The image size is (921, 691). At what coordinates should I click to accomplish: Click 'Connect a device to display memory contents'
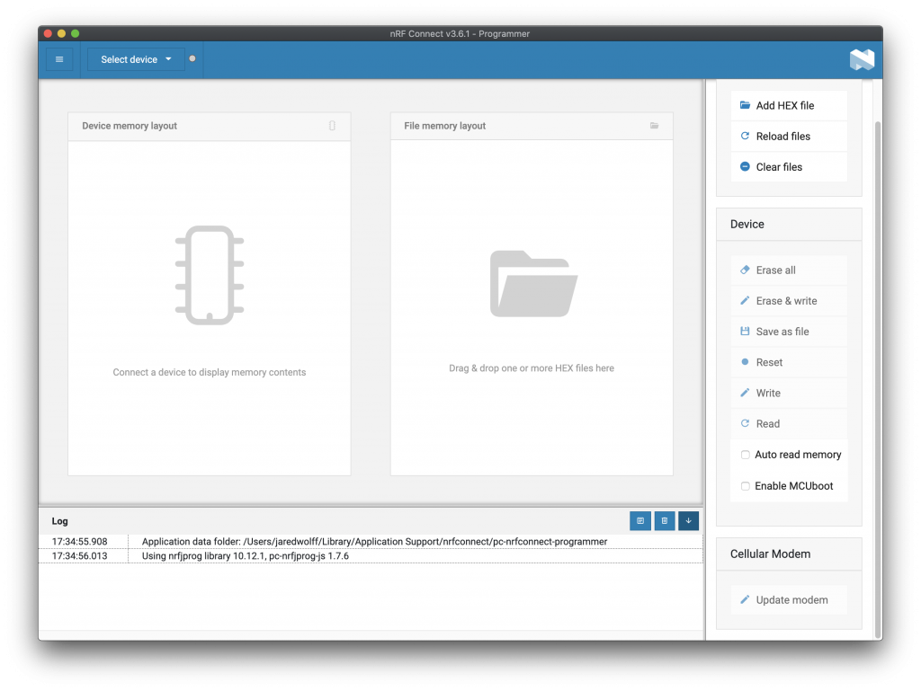tap(210, 373)
